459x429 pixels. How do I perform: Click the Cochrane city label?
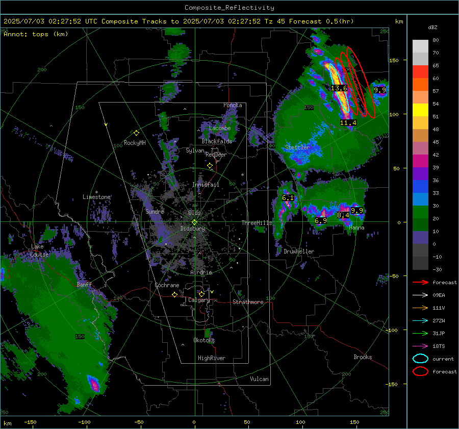[x=167, y=285]
